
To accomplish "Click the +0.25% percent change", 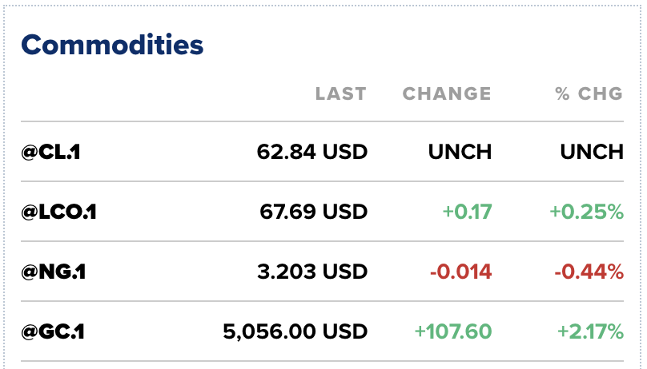I will [586, 212].
